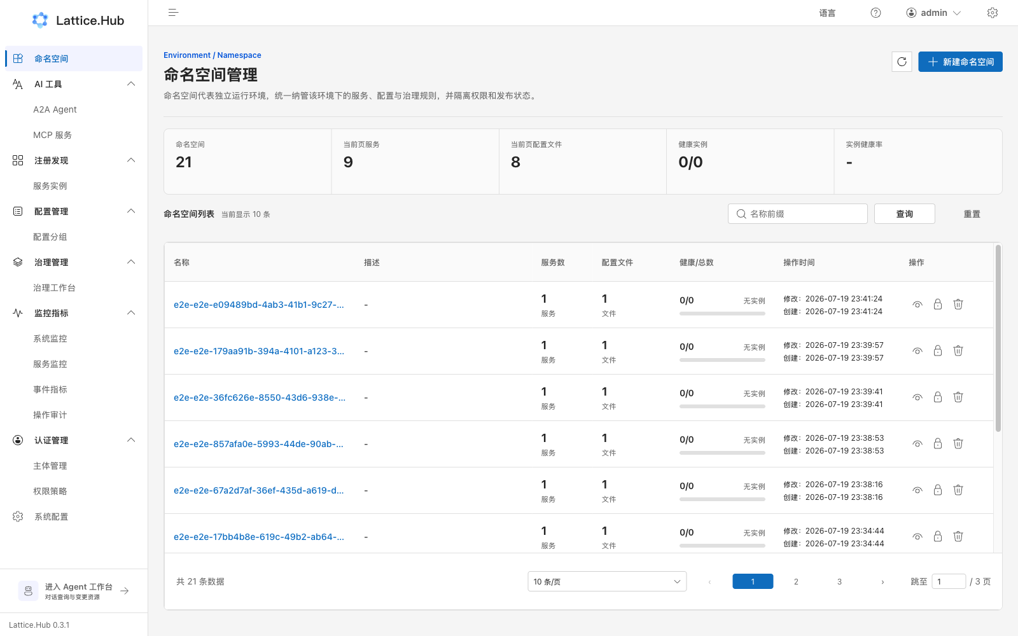Click health progress bar of e2e-e2e-857afa0e row

point(722,453)
